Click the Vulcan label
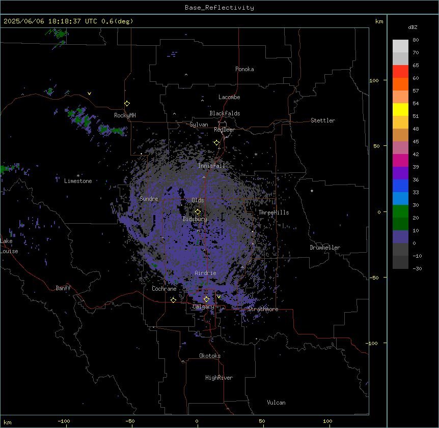Viewport: 439px width, 428px height. (x=277, y=403)
